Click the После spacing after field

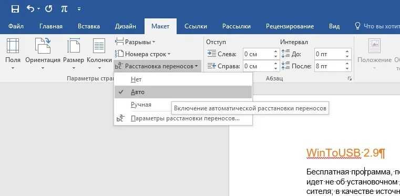click(x=329, y=66)
